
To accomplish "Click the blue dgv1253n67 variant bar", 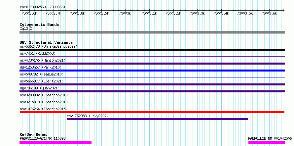I will click(152, 71).
